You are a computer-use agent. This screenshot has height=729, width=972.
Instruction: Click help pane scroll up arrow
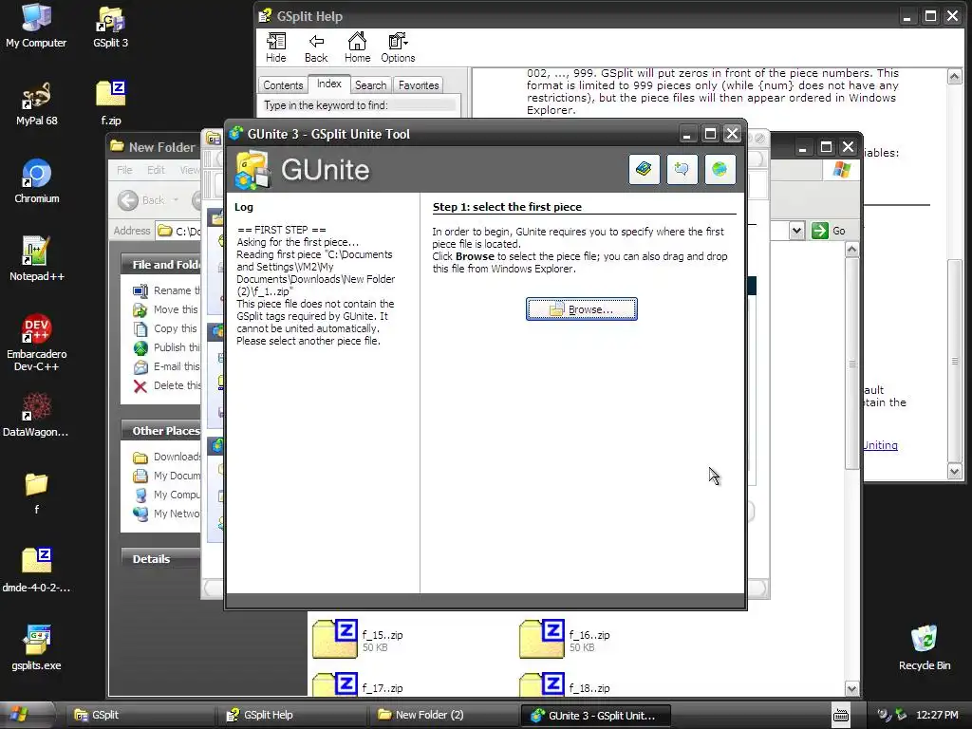coord(955,76)
